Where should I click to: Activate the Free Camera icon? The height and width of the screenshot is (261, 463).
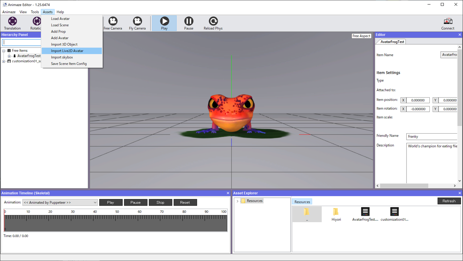tap(113, 21)
